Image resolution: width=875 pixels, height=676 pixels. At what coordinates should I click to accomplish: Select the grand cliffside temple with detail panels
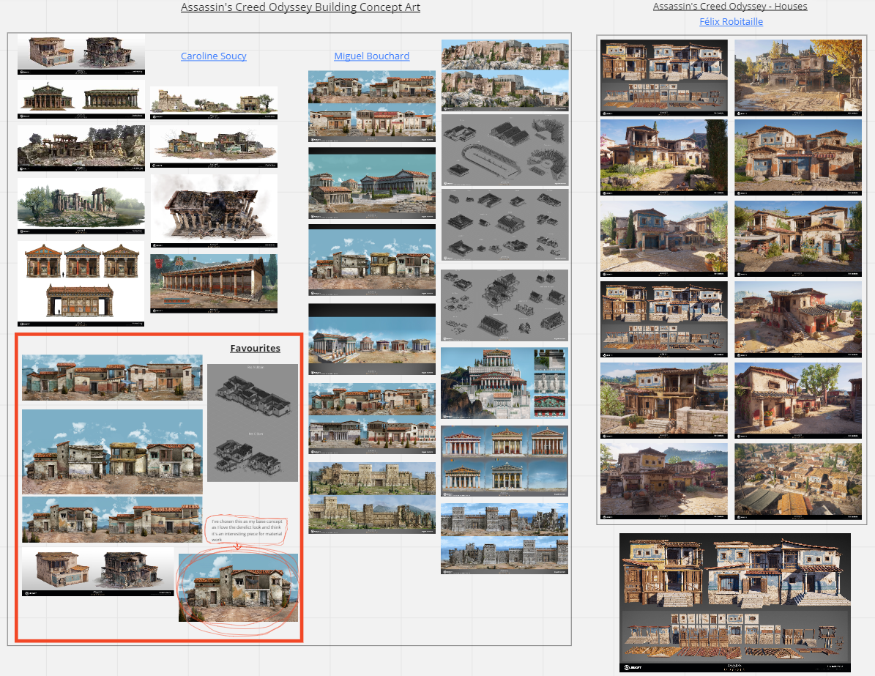504,384
